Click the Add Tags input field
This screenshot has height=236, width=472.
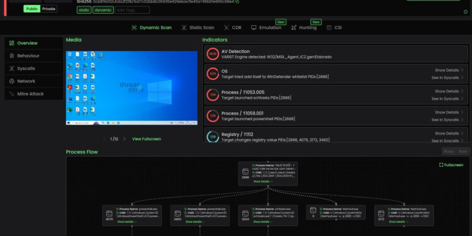click(x=132, y=10)
